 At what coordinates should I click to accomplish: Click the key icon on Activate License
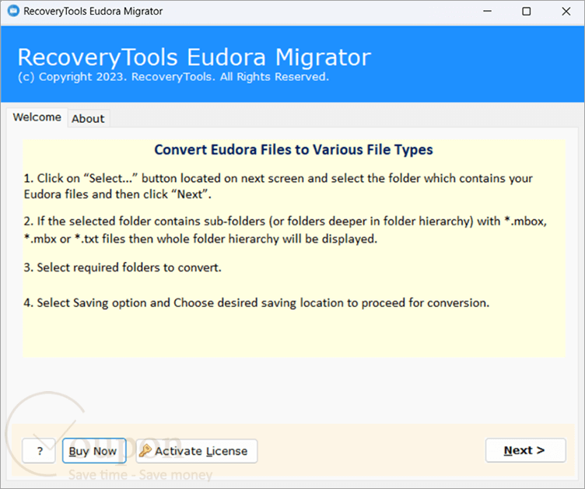(x=145, y=451)
